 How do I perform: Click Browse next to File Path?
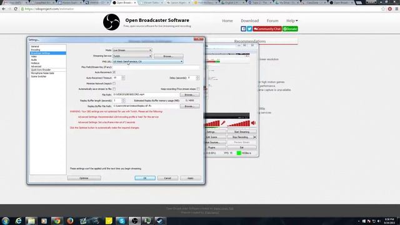point(190,95)
